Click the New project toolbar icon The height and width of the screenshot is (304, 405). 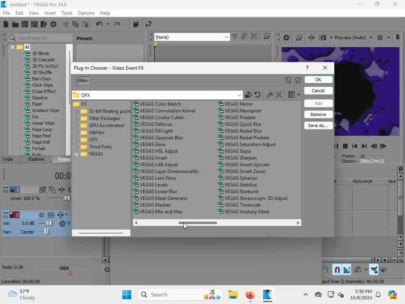pyautogui.click(x=6, y=24)
